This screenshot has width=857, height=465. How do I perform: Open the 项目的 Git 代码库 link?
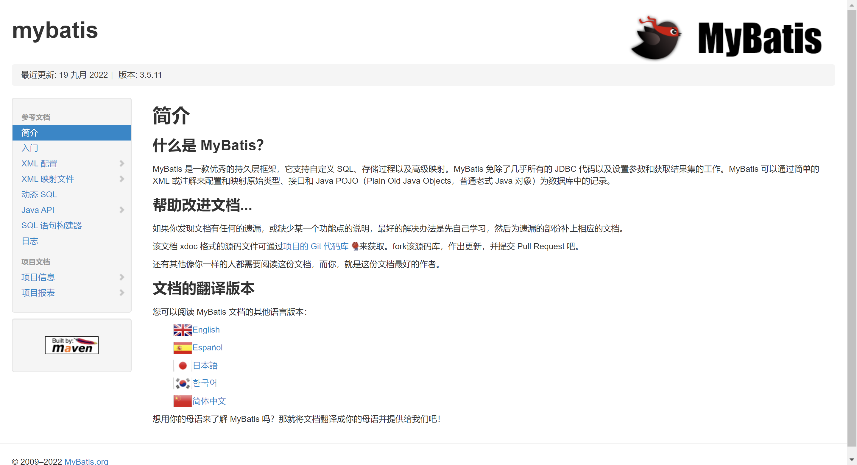point(315,246)
